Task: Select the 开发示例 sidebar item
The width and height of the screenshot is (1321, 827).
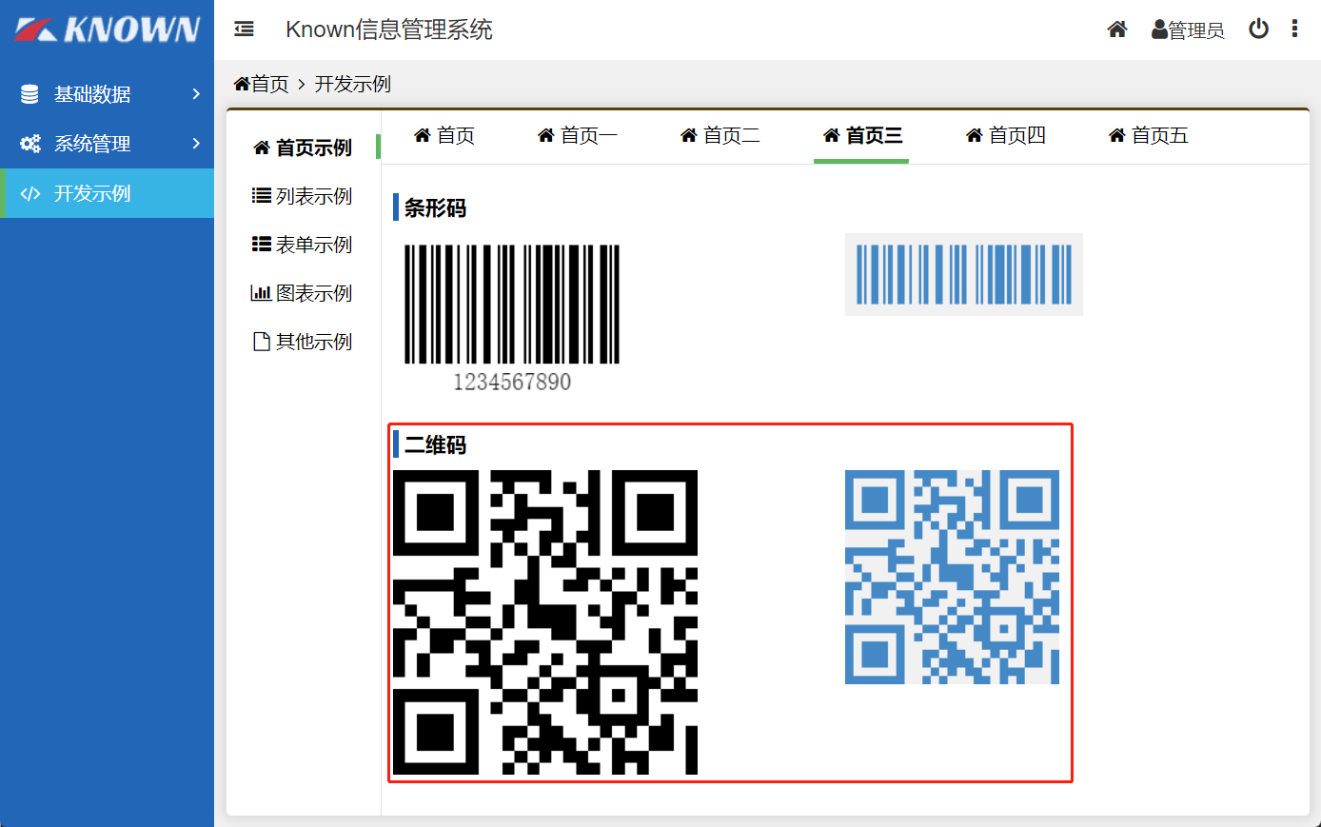Action: click(107, 193)
